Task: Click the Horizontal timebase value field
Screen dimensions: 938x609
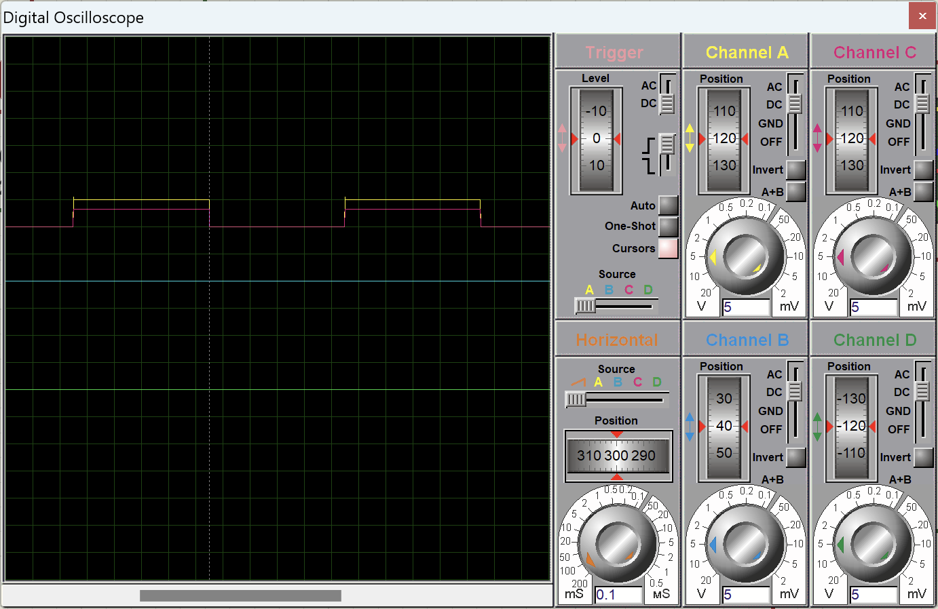Action: 618,595
